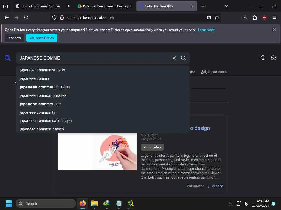Follow the Learn more link

[x=206, y=30]
